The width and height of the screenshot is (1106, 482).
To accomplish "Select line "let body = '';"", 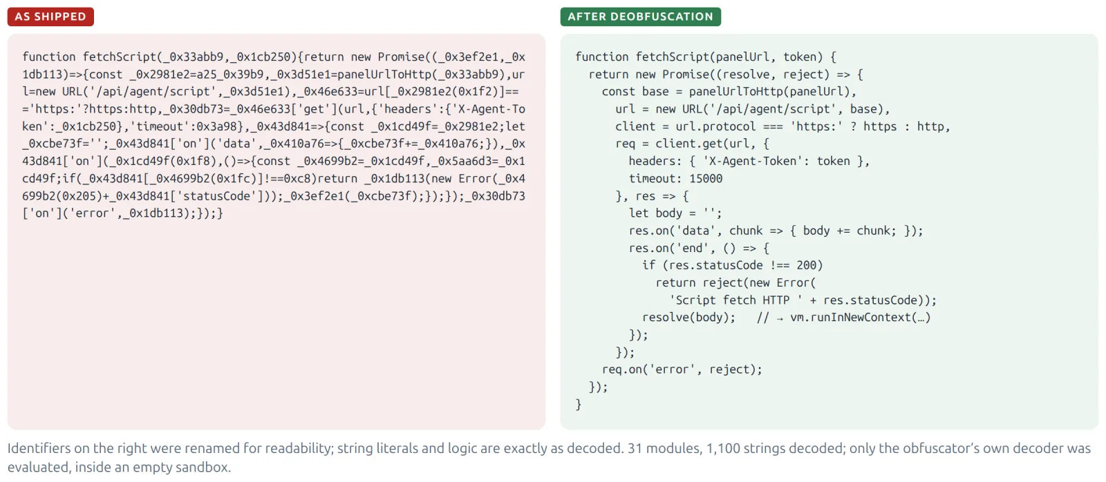I will (x=675, y=213).
